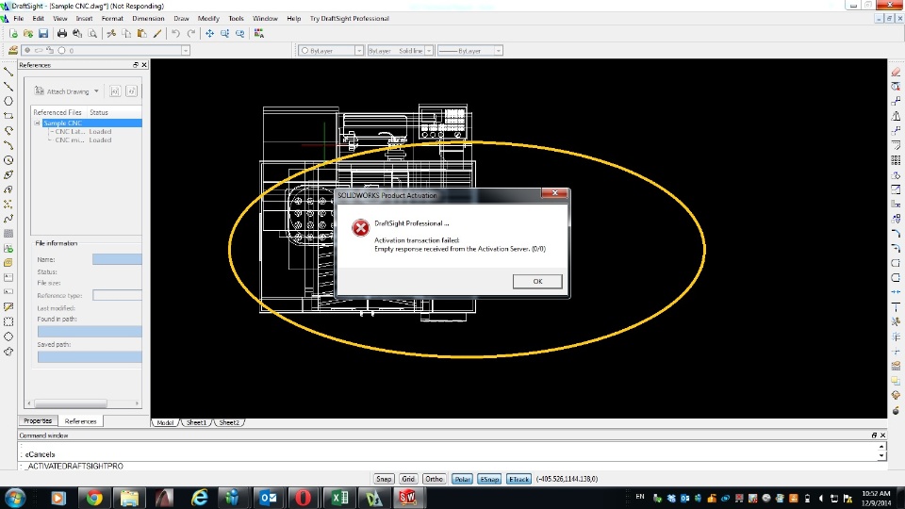905x509 pixels.
Task: Switch to the Sheet2 tab
Action: tap(229, 422)
